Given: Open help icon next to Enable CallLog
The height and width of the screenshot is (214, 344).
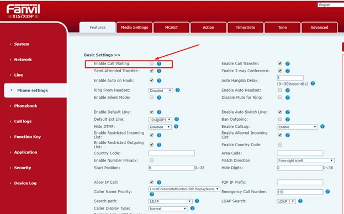Looking at the screenshot, I should click(x=322, y=126).
